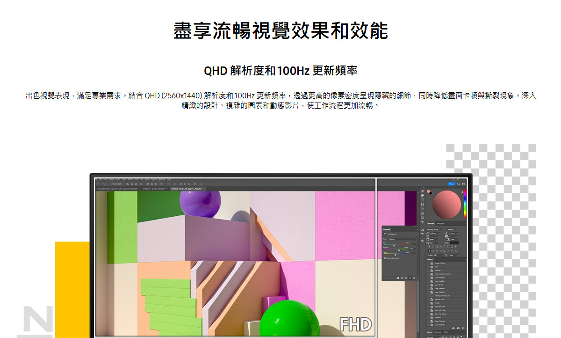This screenshot has height=338, width=561.
Task: Click the History panel tab header
Action: coord(430,259)
